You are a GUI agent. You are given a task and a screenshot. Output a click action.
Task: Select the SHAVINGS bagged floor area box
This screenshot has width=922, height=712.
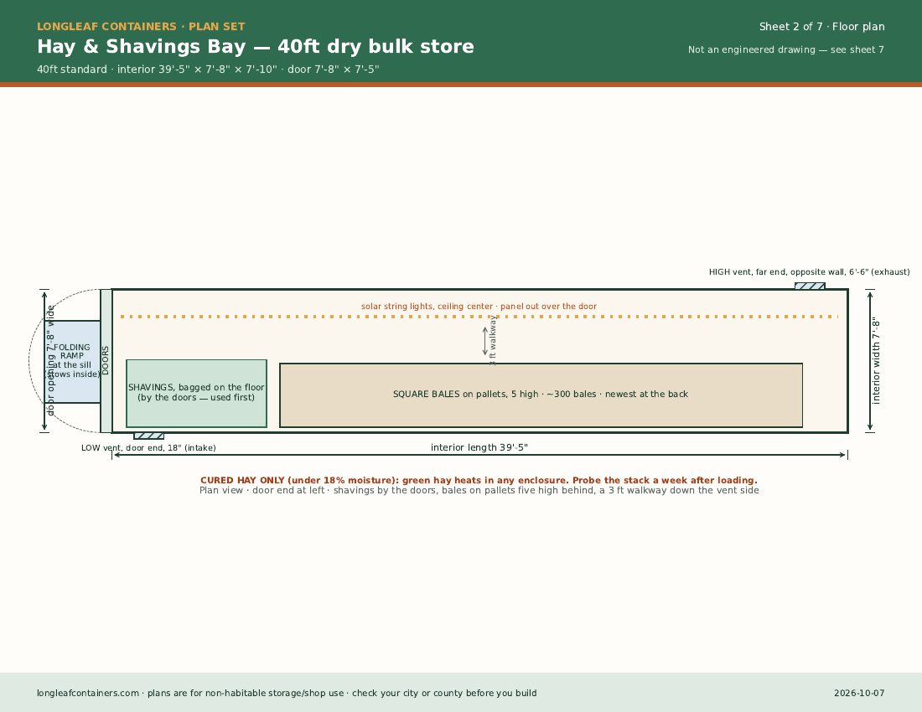196,394
